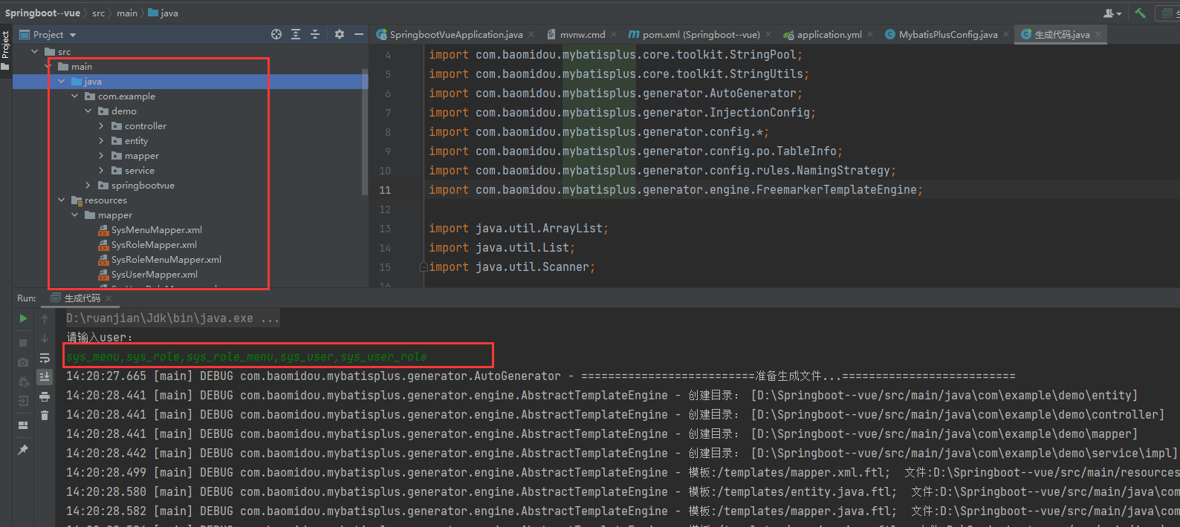
Task: Open the user accounts dropdown icon
Action: tap(1112, 13)
